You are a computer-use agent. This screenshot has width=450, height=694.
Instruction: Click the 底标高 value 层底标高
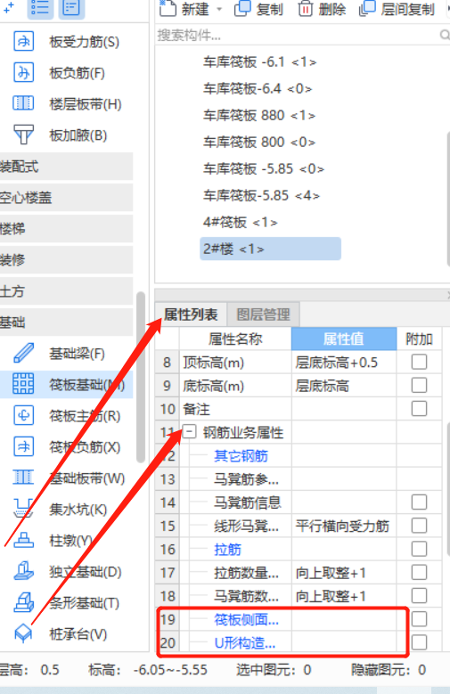pos(344,386)
